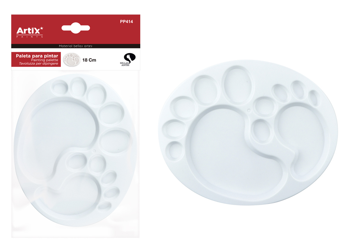Click the center small round well of right palette
This screenshot has width=348, height=251.
pyautogui.click(x=264, y=107)
